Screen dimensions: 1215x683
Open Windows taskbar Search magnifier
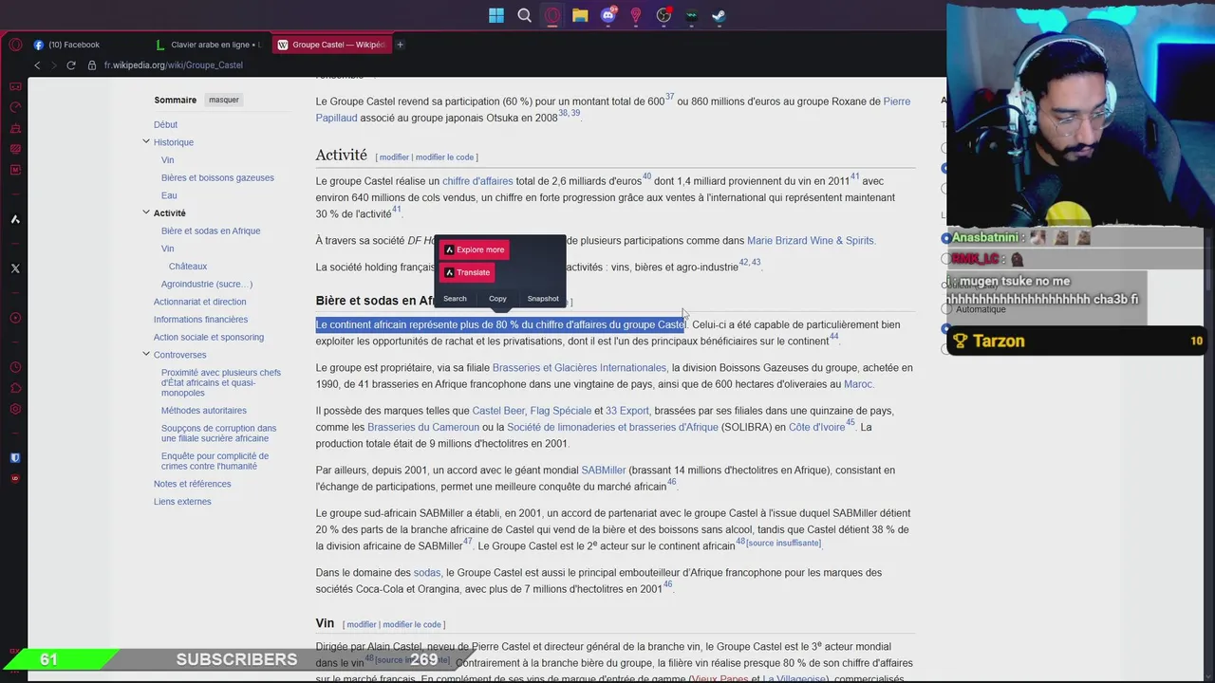tap(524, 15)
